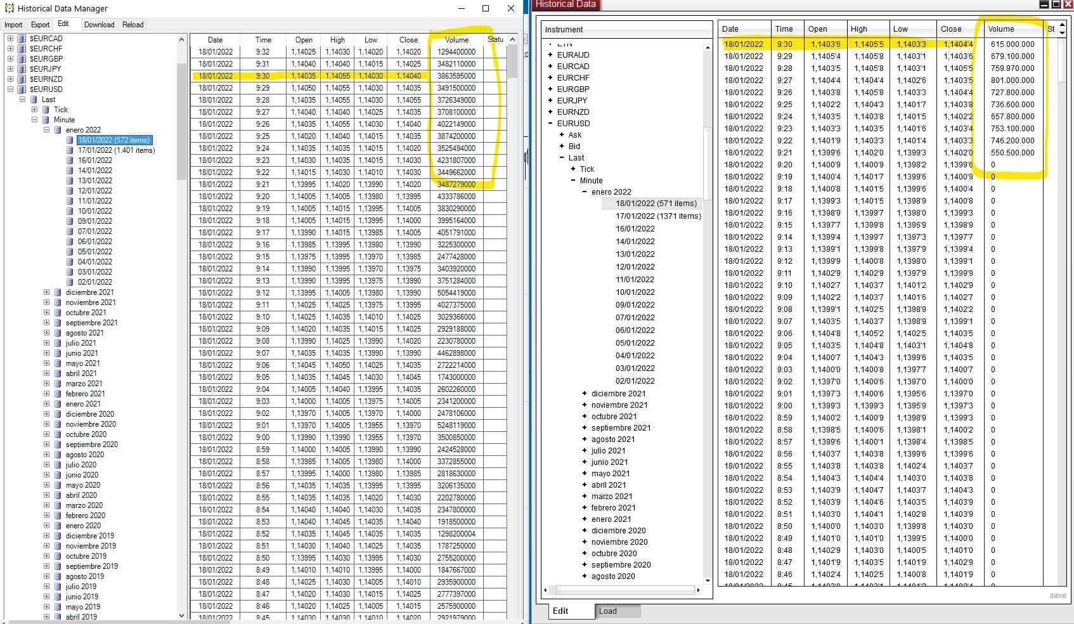Image resolution: width=1074 pixels, height=624 pixels.
Task: Click the icon beside Minute in Data Manager
Action: pos(46,120)
